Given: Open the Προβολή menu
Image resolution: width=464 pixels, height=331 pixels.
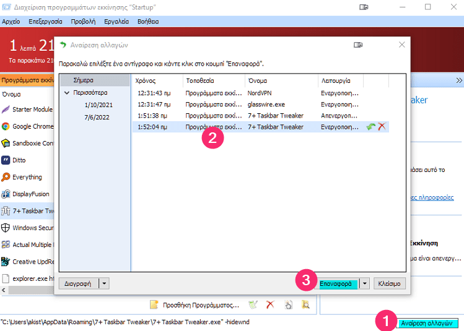Looking at the screenshot, I should (83, 22).
